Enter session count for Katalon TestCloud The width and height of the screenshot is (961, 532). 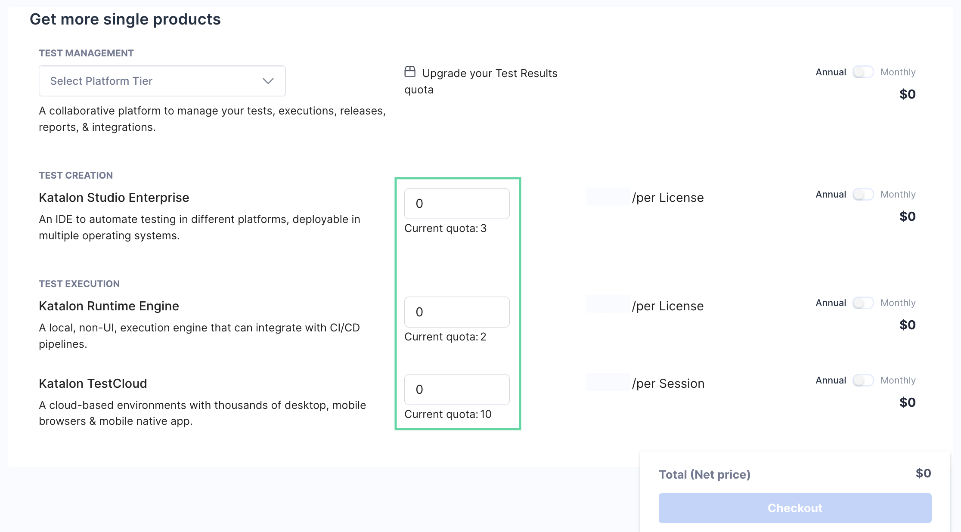click(456, 389)
